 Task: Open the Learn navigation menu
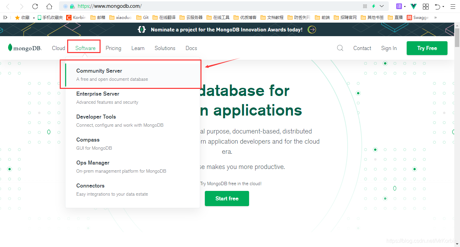click(138, 48)
